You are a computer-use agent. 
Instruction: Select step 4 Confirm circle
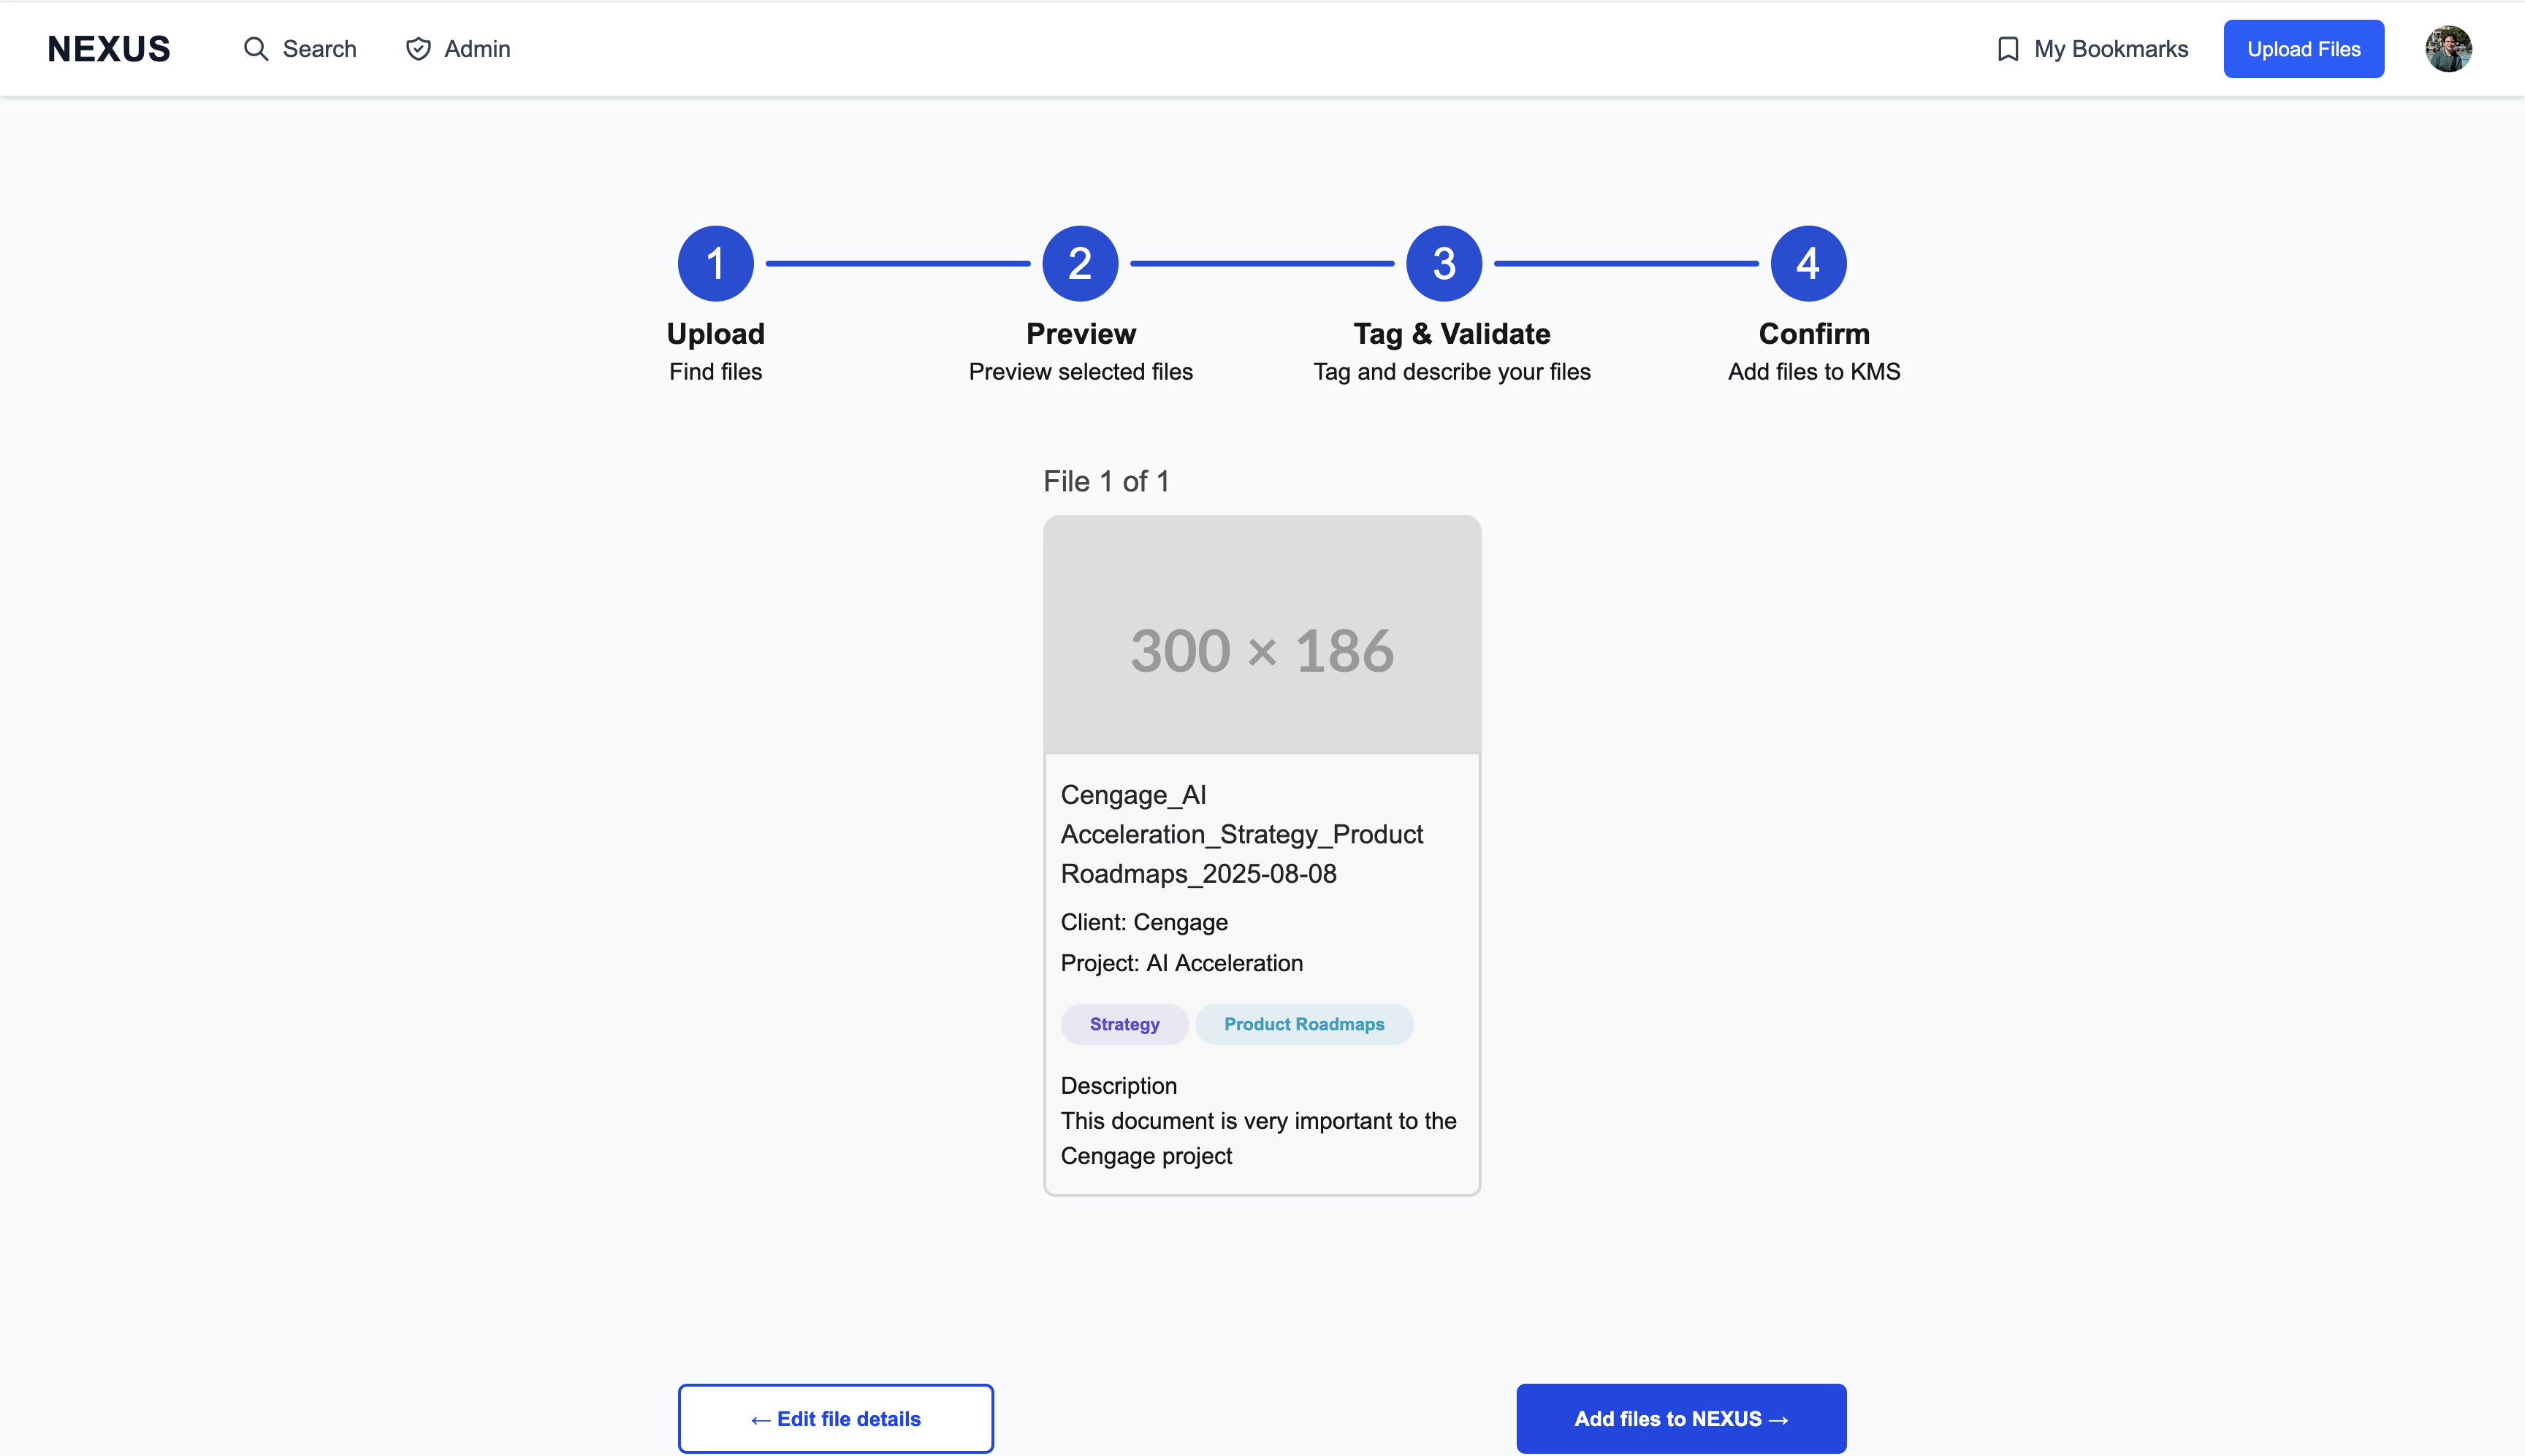point(1808,263)
